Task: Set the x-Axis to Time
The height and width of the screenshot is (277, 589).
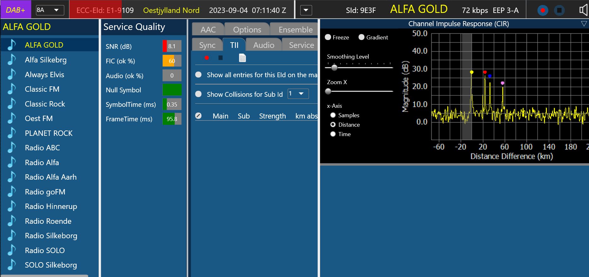Action: (333, 134)
